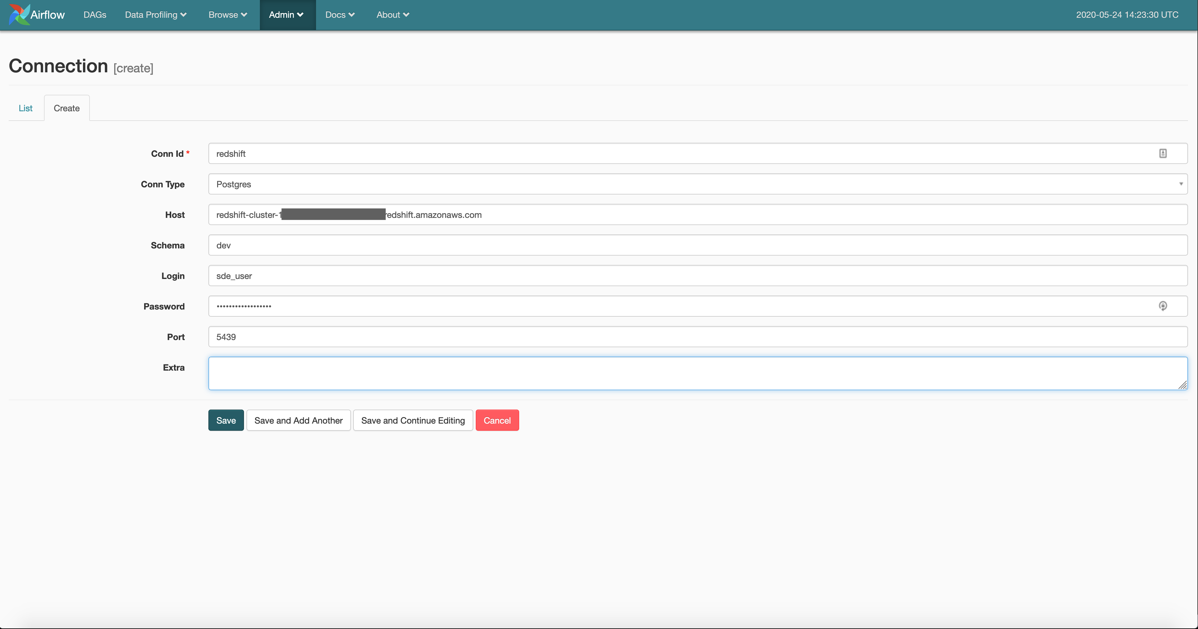Viewport: 1198px width, 629px height.
Task: Switch to the Create tab
Action: click(66, 108)
